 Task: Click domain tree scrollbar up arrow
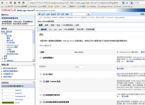[x=33, y=31]
